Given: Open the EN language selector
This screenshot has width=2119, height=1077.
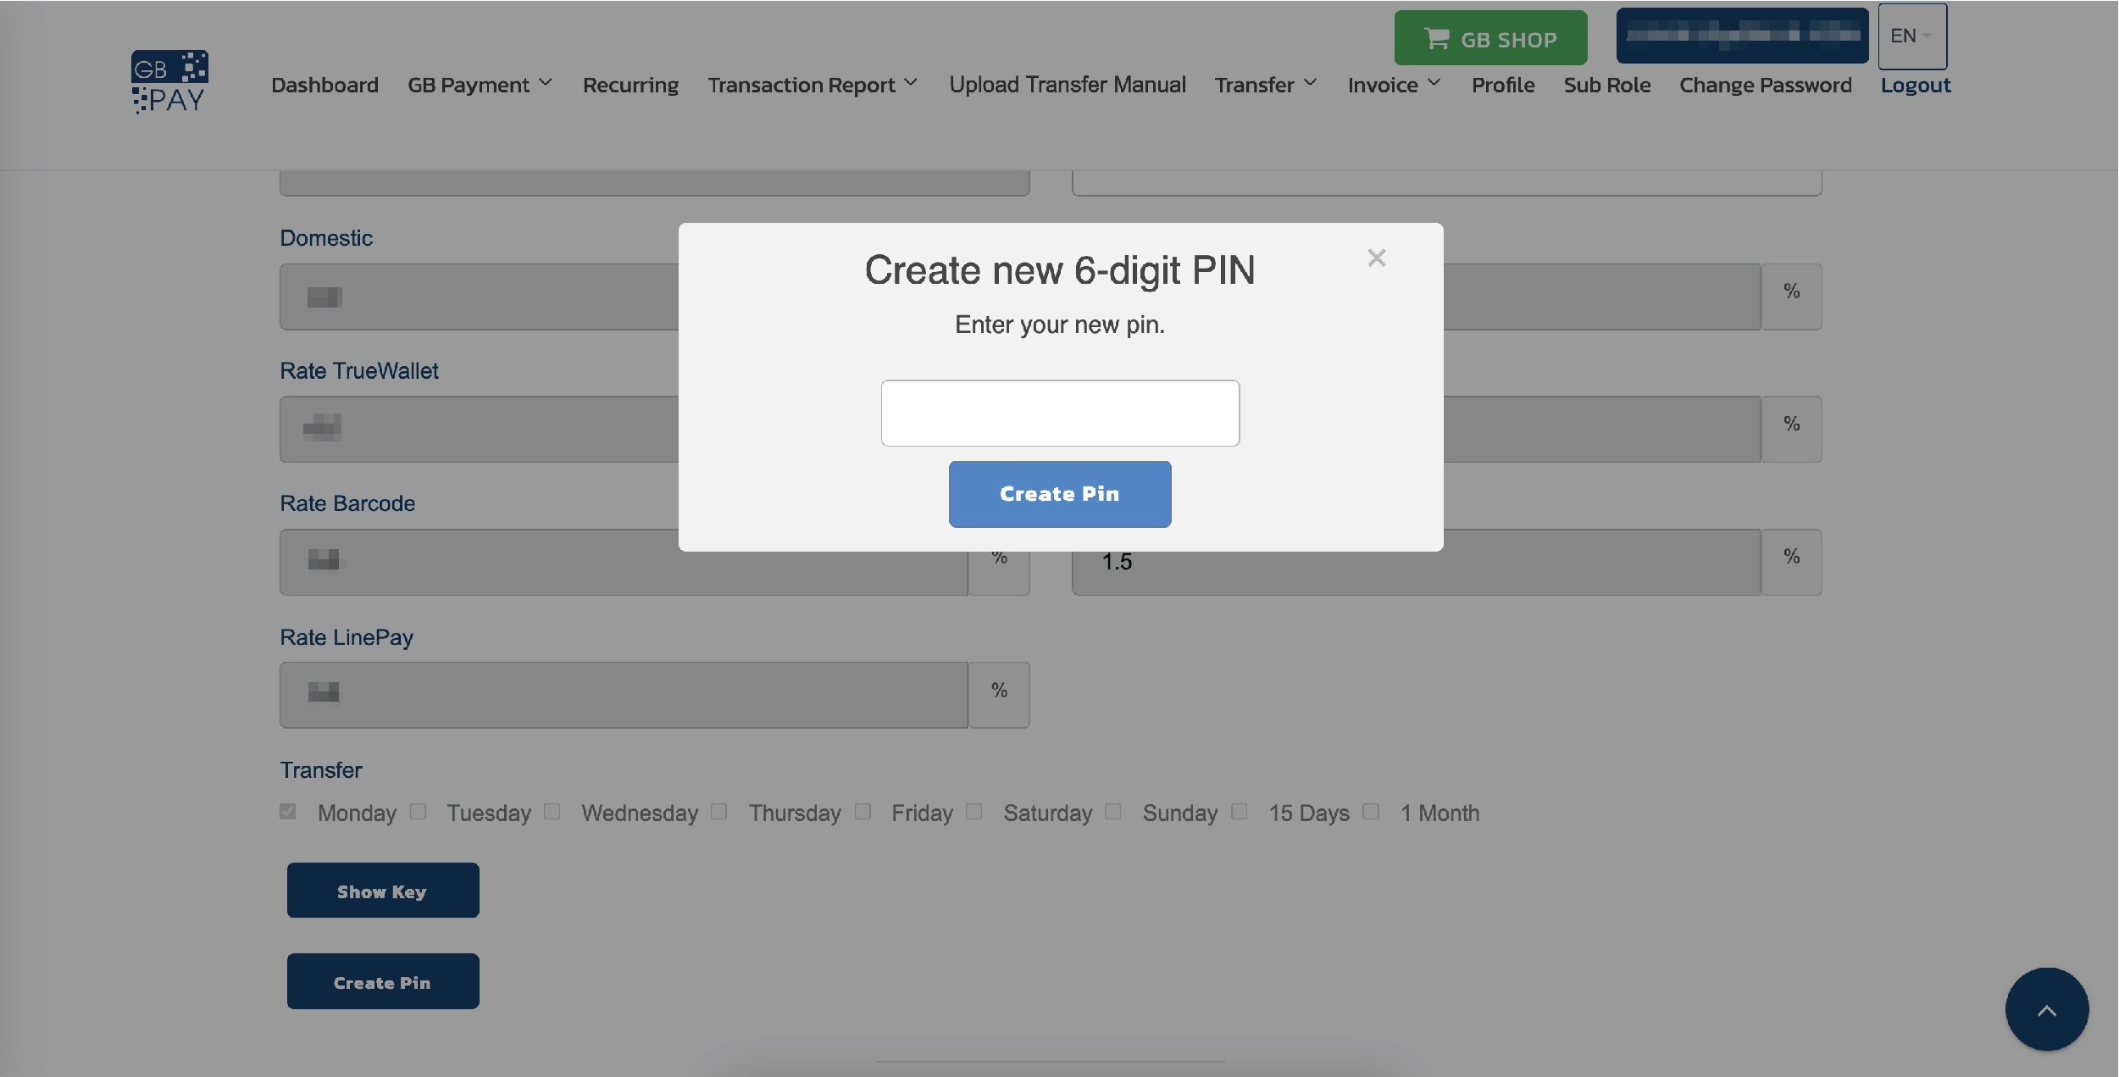Looking at the screenshot, I should [1911, 36].
